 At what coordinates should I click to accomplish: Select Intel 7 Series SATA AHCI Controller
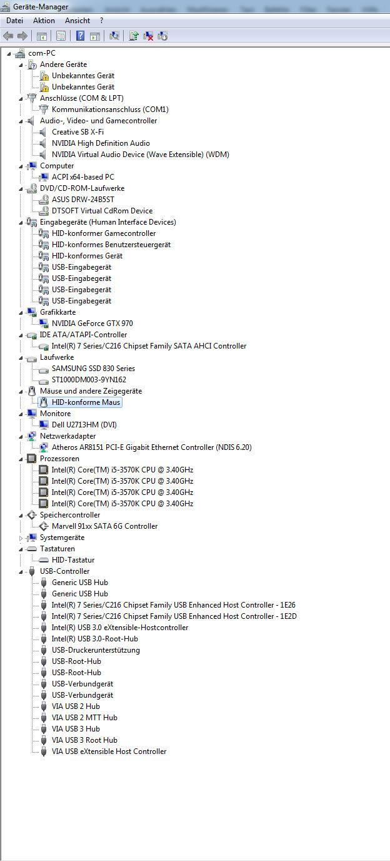[149, 346]
